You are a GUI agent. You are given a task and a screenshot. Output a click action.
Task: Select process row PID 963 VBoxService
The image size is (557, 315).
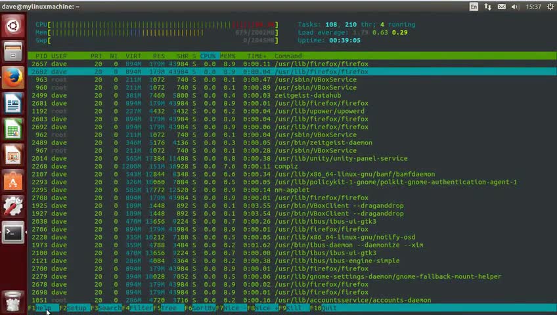click(292, 79)
